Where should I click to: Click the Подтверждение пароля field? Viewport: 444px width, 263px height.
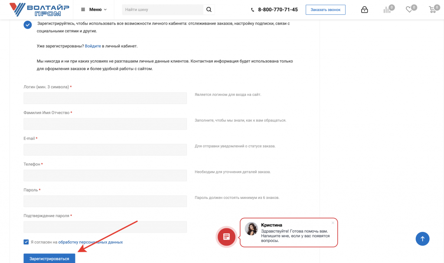click(x=105, y=227)
